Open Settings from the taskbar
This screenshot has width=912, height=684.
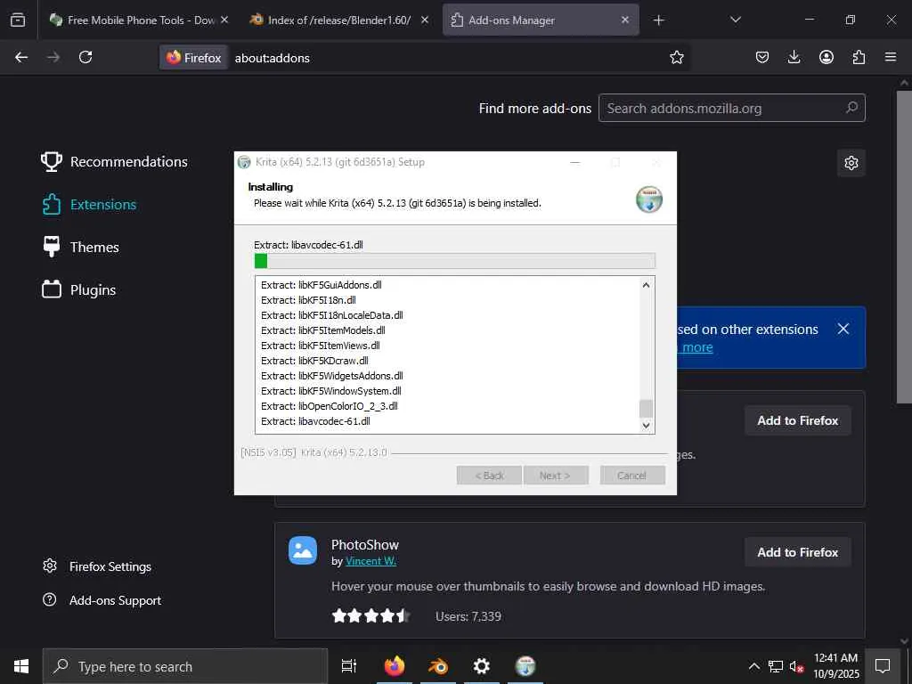[x=482, y=666]
